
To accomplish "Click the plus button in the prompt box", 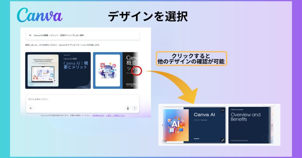I will point(31,108).
